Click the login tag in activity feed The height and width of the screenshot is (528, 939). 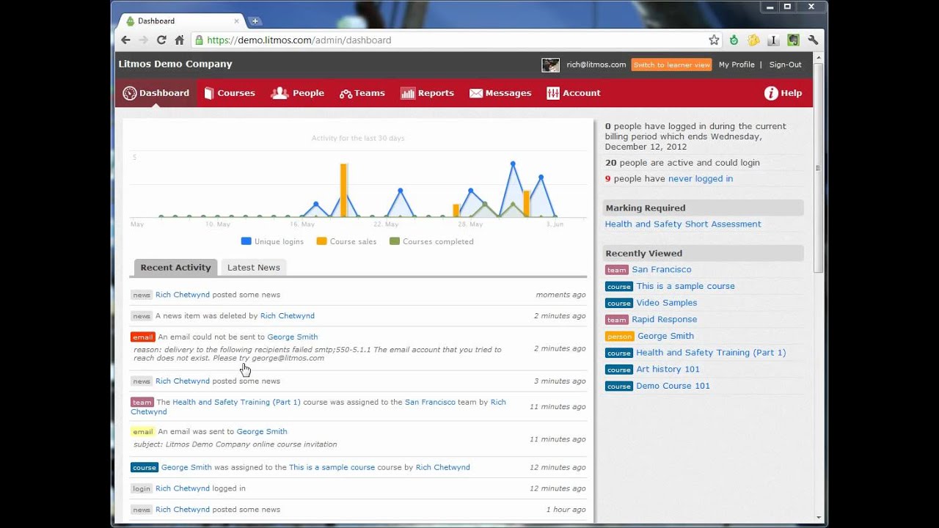142,488
